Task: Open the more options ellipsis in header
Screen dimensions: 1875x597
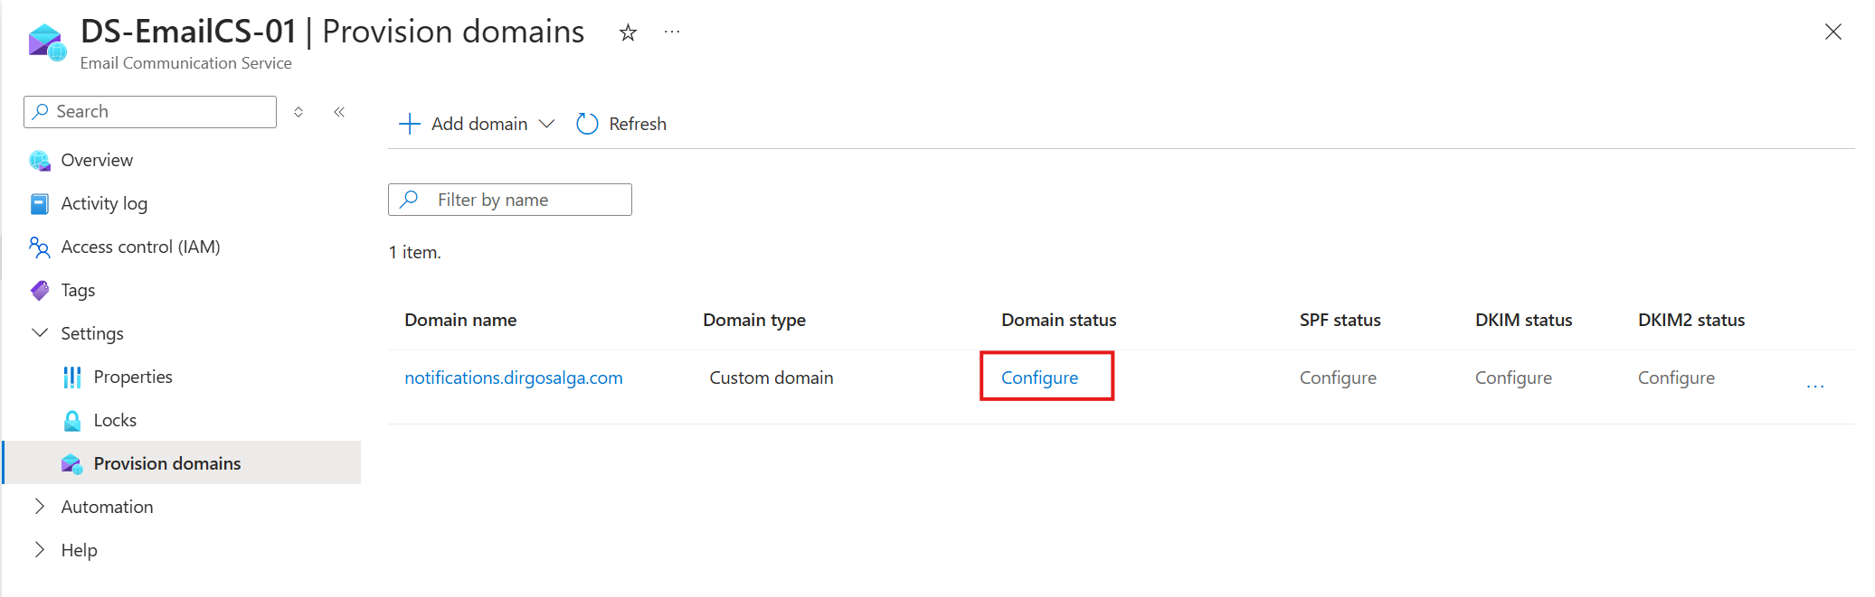Action: point(671,32)
